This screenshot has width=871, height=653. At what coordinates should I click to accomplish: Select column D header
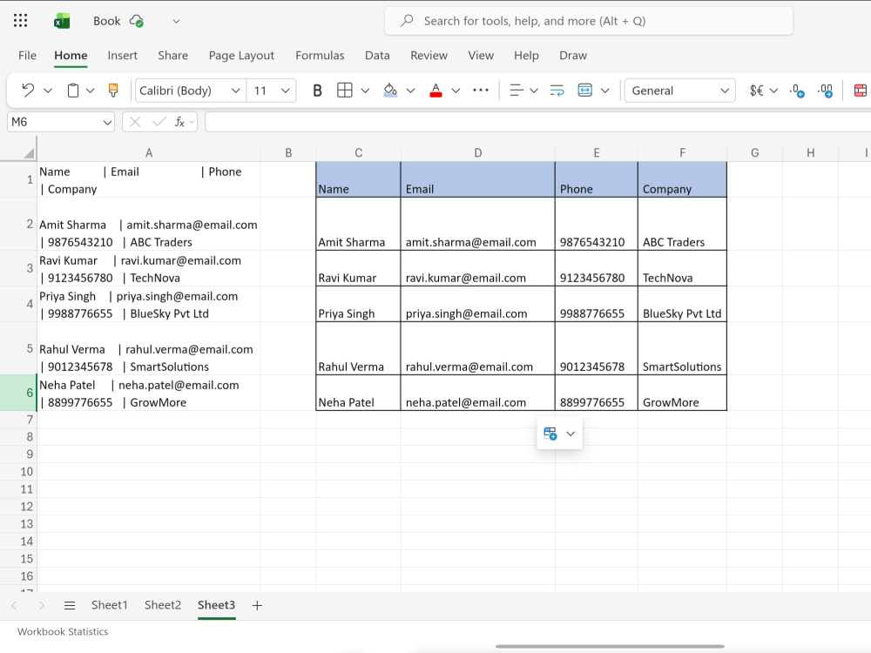pyautogui.click(x=477, y=152)
